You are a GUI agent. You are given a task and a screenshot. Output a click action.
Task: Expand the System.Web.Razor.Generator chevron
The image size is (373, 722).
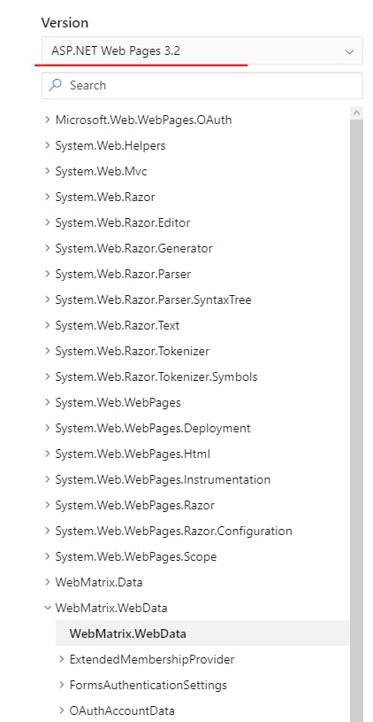coord(48,248)
